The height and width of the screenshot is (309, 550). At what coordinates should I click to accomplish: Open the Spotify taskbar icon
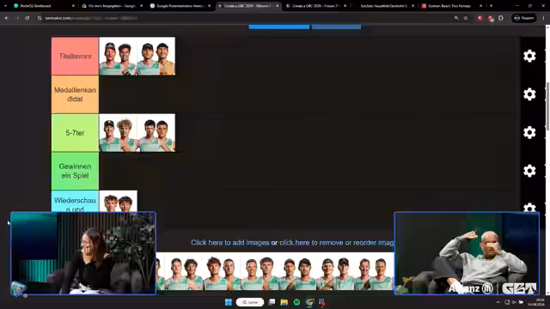tap(296, 302)
